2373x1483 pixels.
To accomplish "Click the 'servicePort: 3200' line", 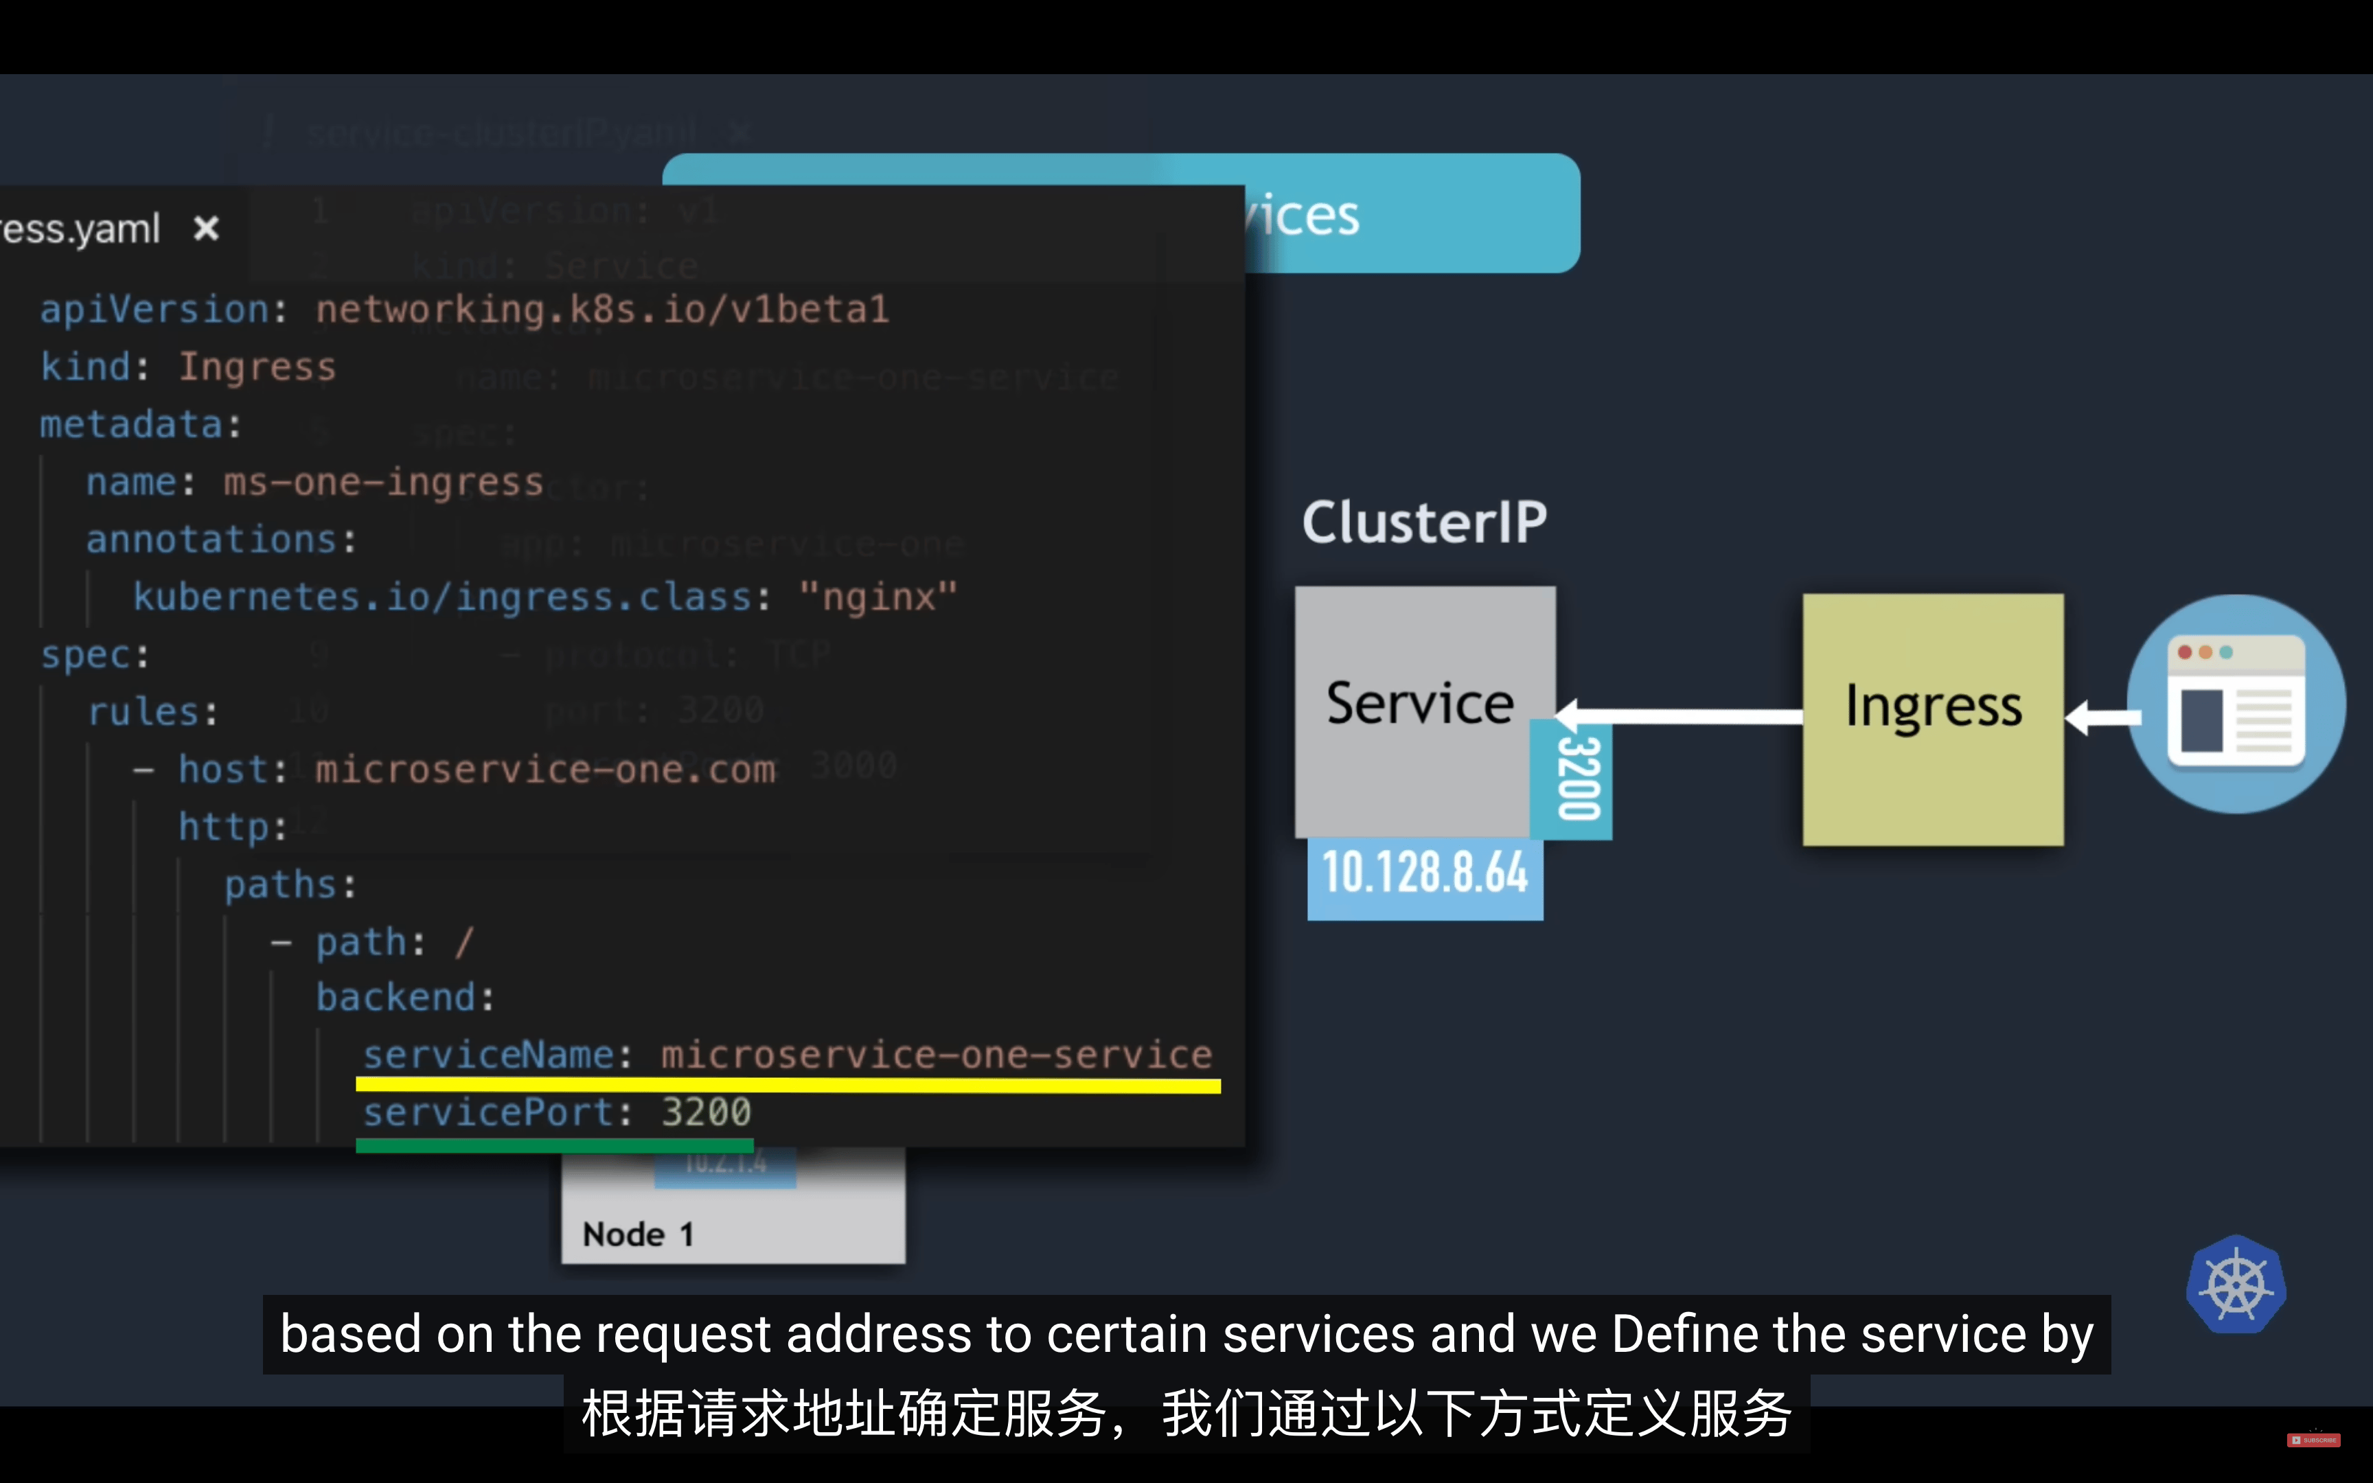I will [557, 1112].
